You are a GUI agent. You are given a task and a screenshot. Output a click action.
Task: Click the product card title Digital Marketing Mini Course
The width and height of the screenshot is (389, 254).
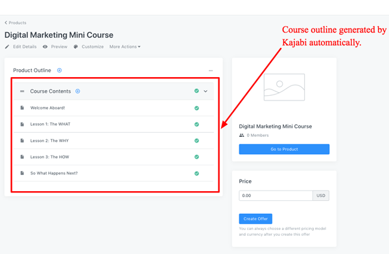[x=275, y=126]
